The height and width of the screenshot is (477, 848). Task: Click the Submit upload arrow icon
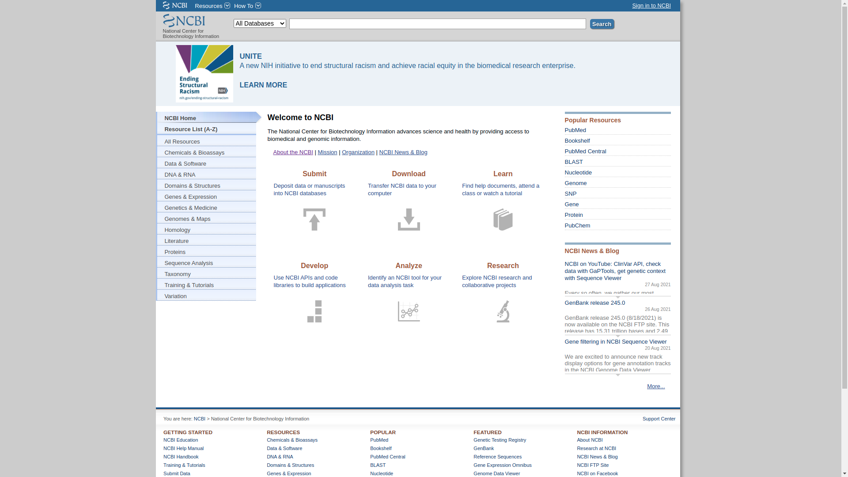314,220
